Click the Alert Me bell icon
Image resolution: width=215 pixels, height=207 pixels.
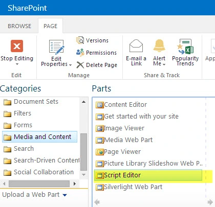159,45
